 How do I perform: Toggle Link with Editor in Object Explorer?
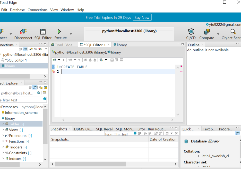click(x=35, y=87)
